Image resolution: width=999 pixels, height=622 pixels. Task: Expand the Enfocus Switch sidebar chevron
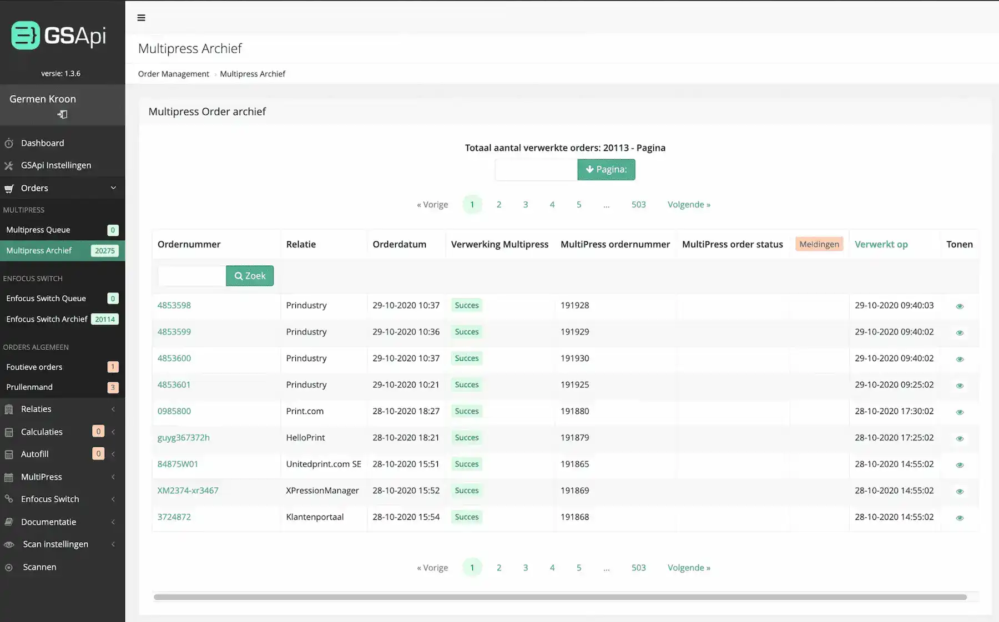(113, 499)
